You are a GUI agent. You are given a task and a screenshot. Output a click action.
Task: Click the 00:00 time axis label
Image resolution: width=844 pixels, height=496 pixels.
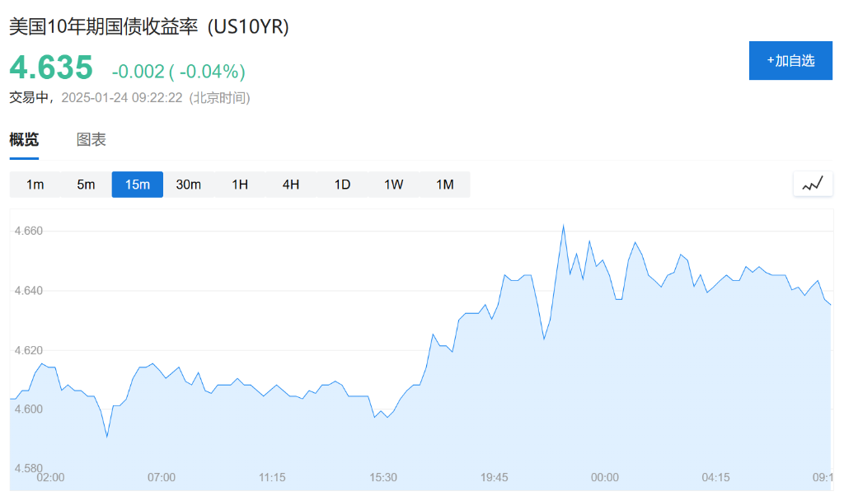point(605,477)
